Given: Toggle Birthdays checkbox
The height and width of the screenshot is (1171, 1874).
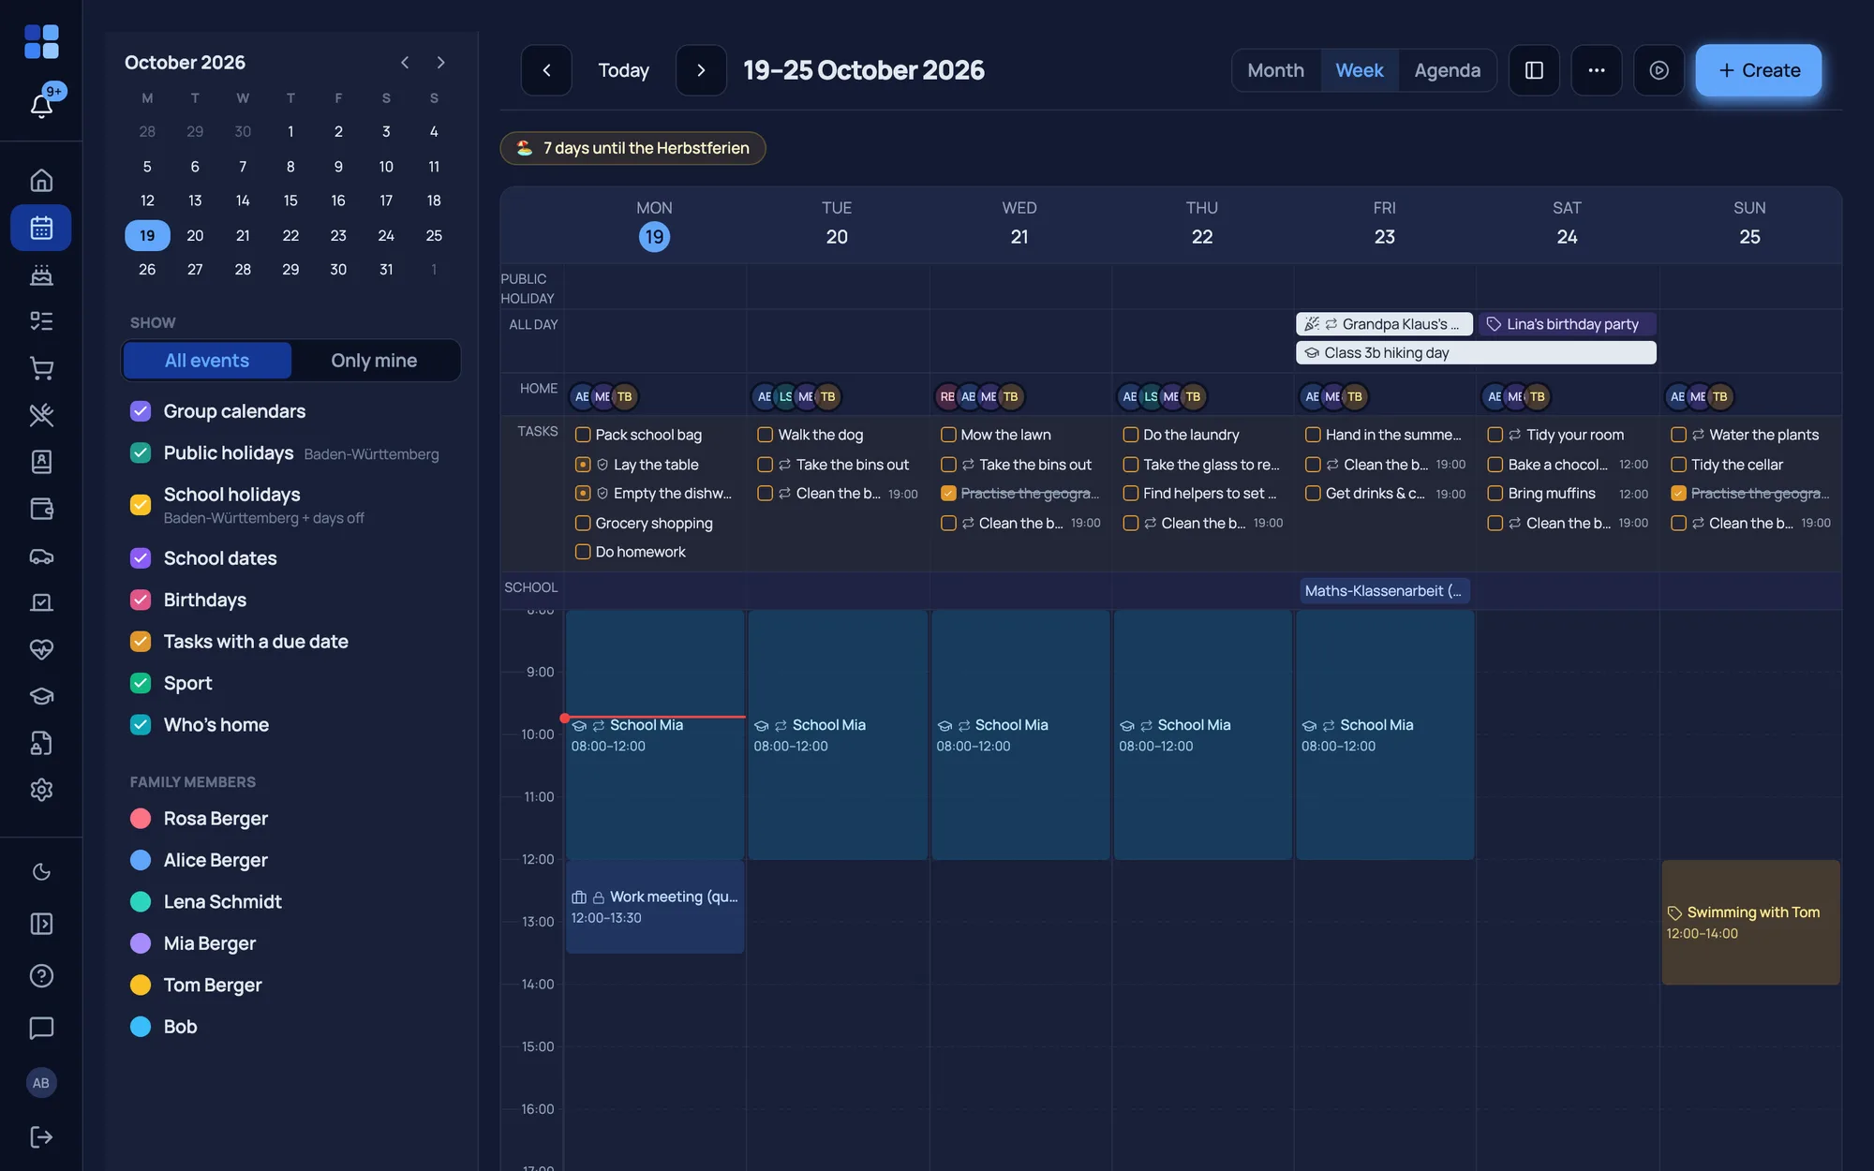Looking at the screenshot, I should (x=141, y=600).
